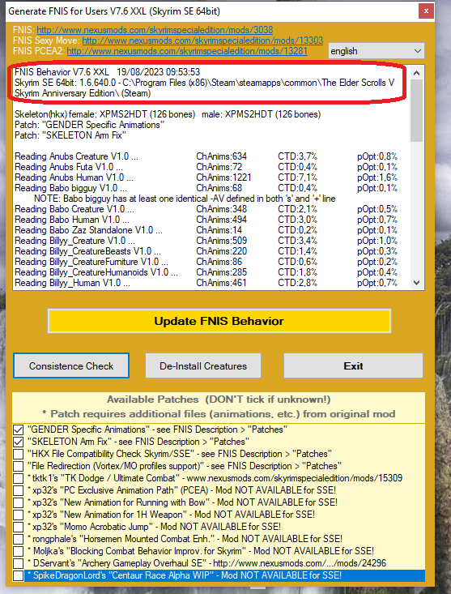This screenshot has height=594, width=451.
Task: Tick xp32's New Animation for 1H Weapon checkbox
Action: click(x=18, y=515)
